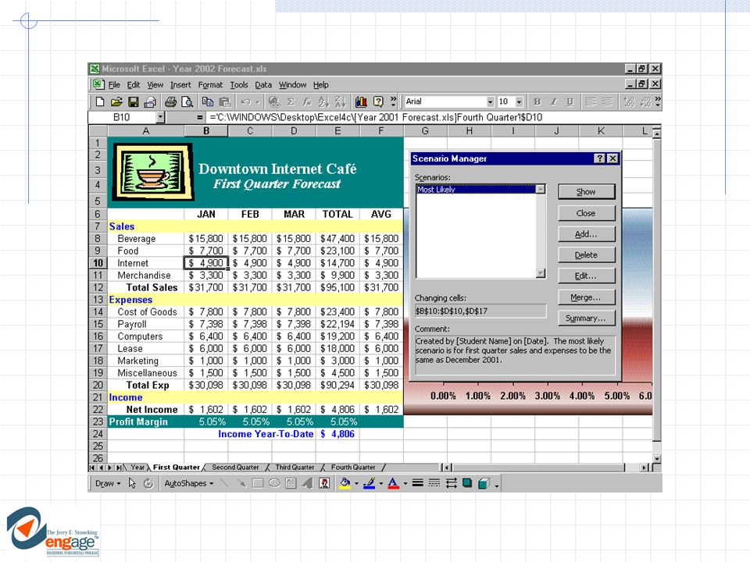Switch to the Year sheet tab
Image resolution: width=750 pixels, height=562 pixels.
click(137, 468)
